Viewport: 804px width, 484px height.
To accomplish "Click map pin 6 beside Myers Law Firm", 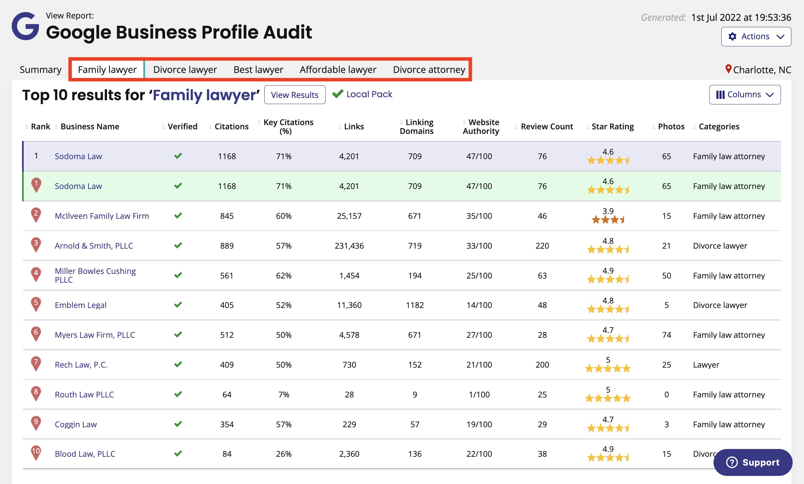I will pyautogui.click(x=36, y=334).
